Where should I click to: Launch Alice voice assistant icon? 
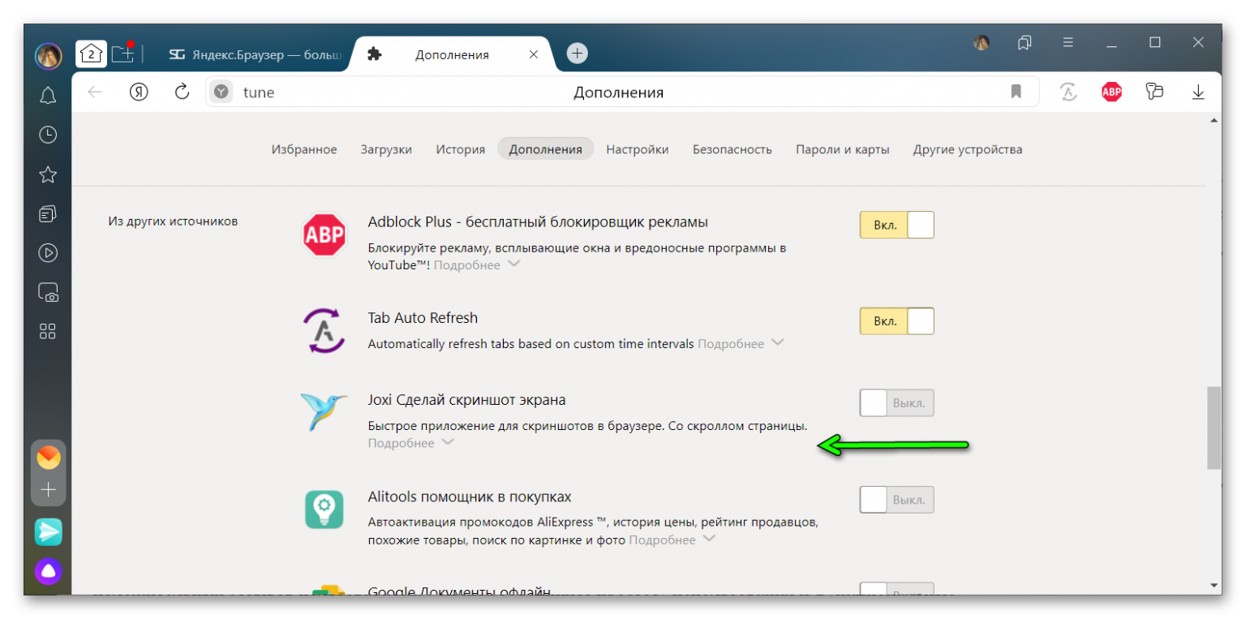point(49,571)
